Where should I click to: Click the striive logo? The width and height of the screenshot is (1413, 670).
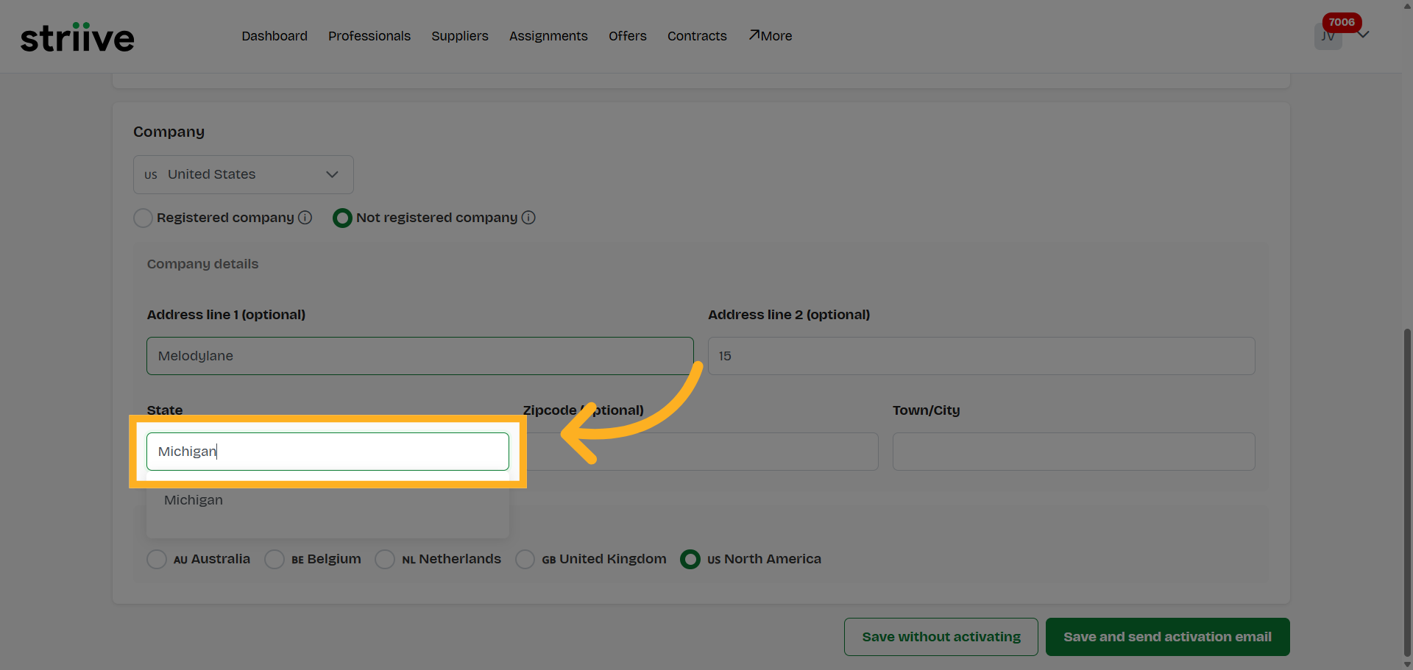(x=77, y=38)
